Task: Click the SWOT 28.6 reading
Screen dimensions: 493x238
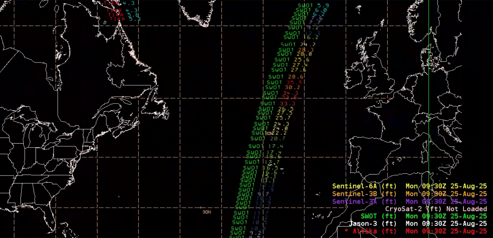Action: click(286, 77)
